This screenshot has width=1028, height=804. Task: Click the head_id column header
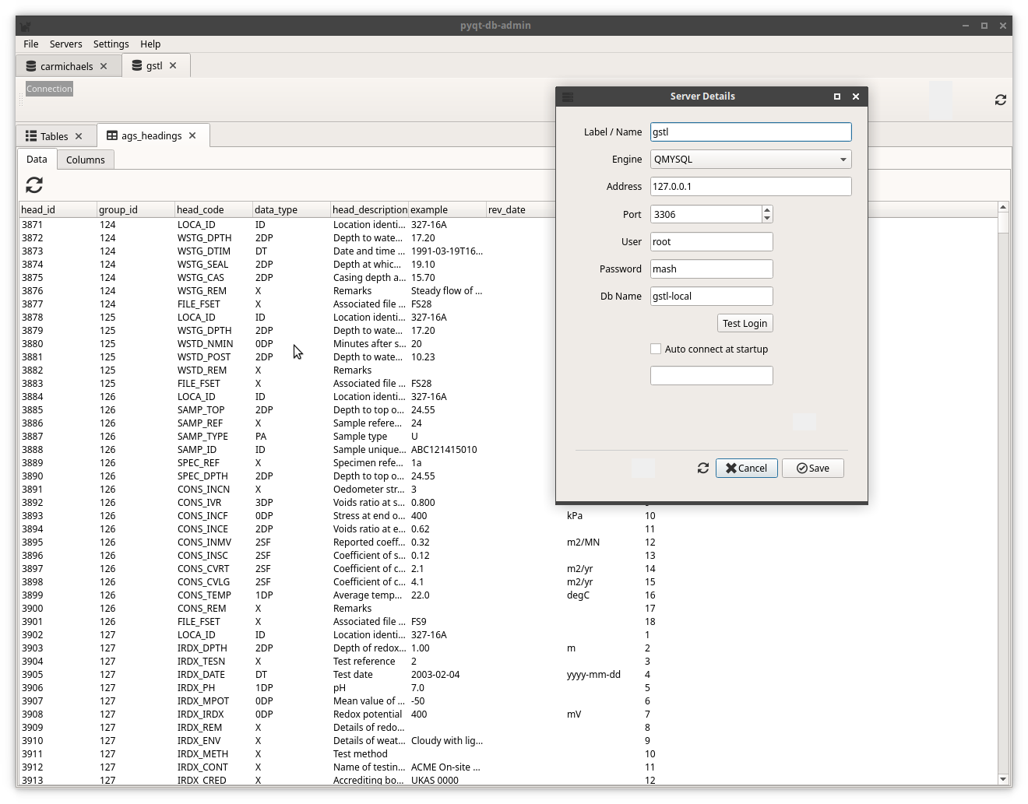58,209
